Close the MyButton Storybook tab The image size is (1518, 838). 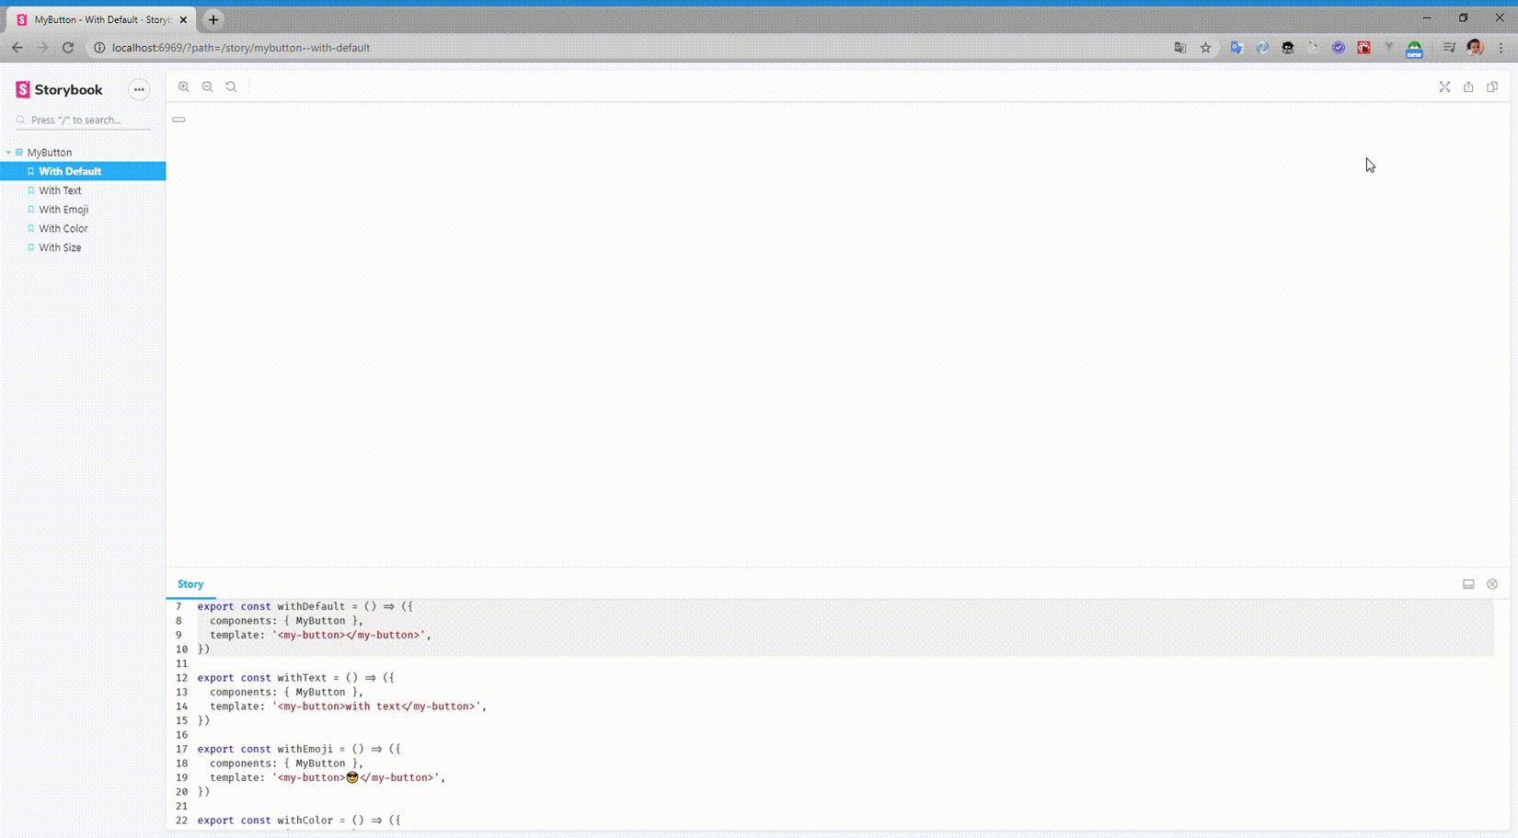pyautogui.click(x=183, y=19)
